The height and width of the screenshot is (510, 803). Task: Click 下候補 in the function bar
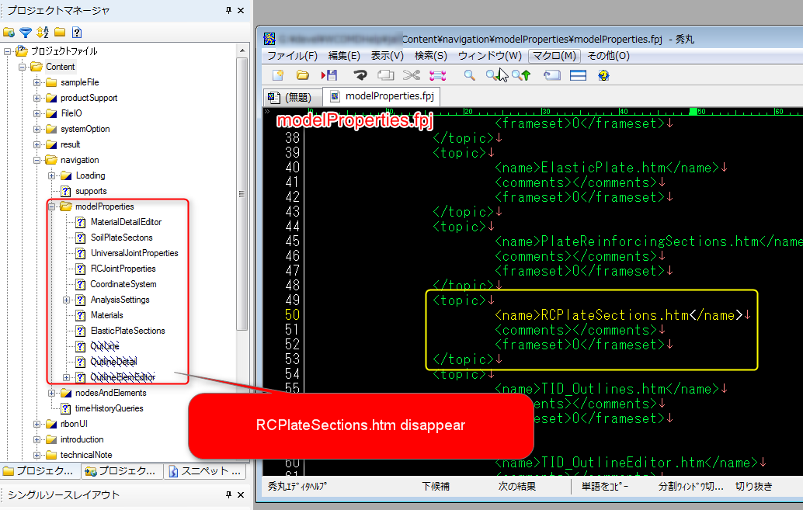(436, 487)
